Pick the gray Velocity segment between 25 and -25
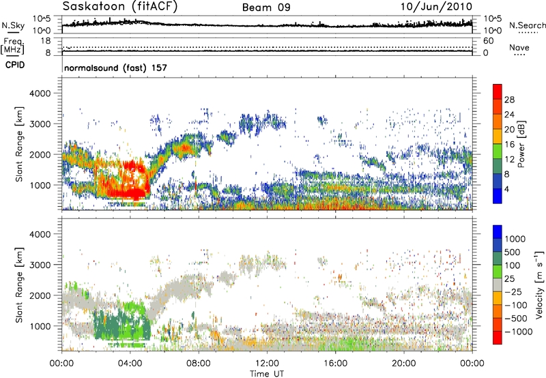The image size is (546, 378). click(498, 285)
